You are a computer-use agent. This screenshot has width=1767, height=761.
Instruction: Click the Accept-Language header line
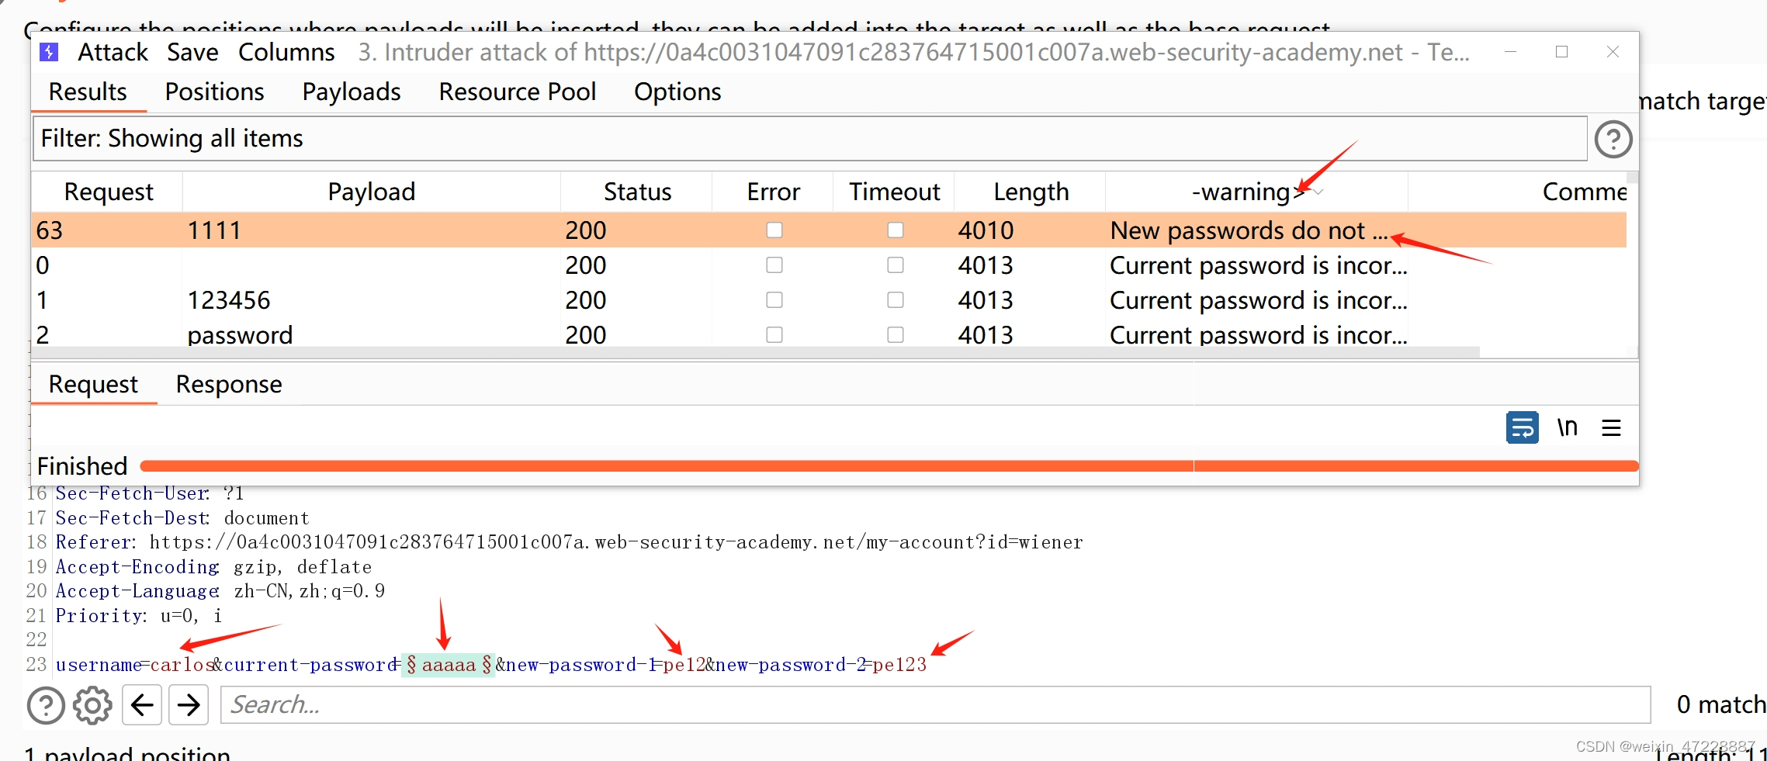coord(220,591)
